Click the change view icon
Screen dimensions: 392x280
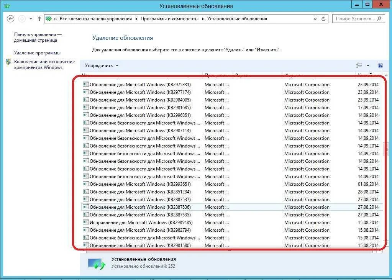[359, 65]
